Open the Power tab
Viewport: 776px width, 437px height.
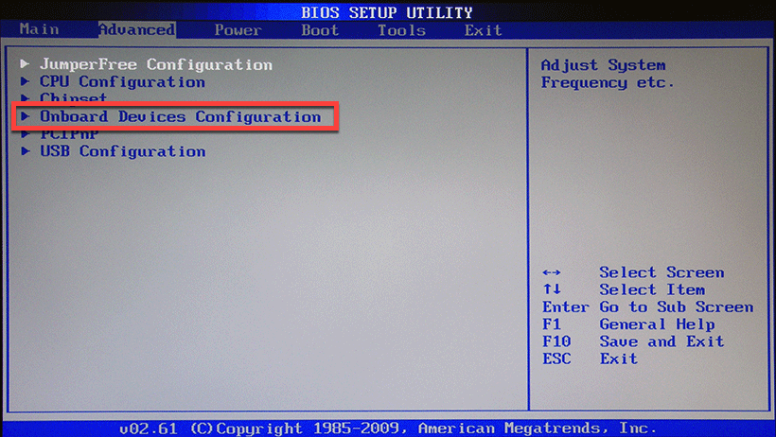238,29
